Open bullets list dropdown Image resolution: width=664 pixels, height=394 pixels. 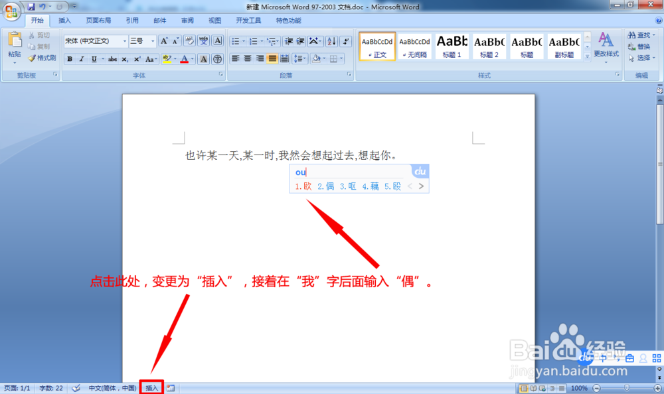(x=244, y=41)
